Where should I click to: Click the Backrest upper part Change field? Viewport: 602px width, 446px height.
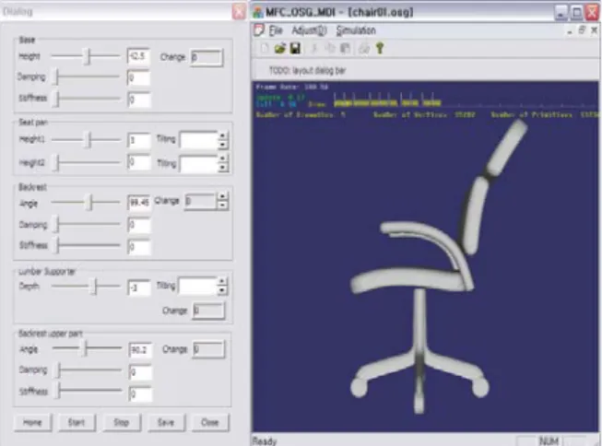pyautogui.click(x=208, y=349)
